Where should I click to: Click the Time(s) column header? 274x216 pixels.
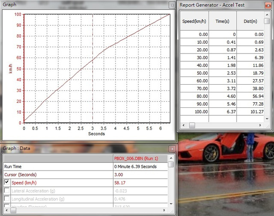(223, 21)
